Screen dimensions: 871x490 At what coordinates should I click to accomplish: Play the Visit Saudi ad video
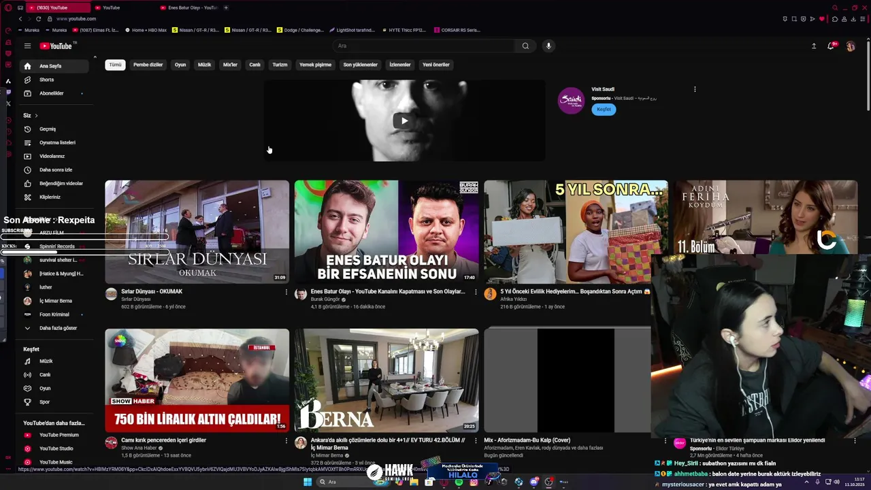pos(404,121)
